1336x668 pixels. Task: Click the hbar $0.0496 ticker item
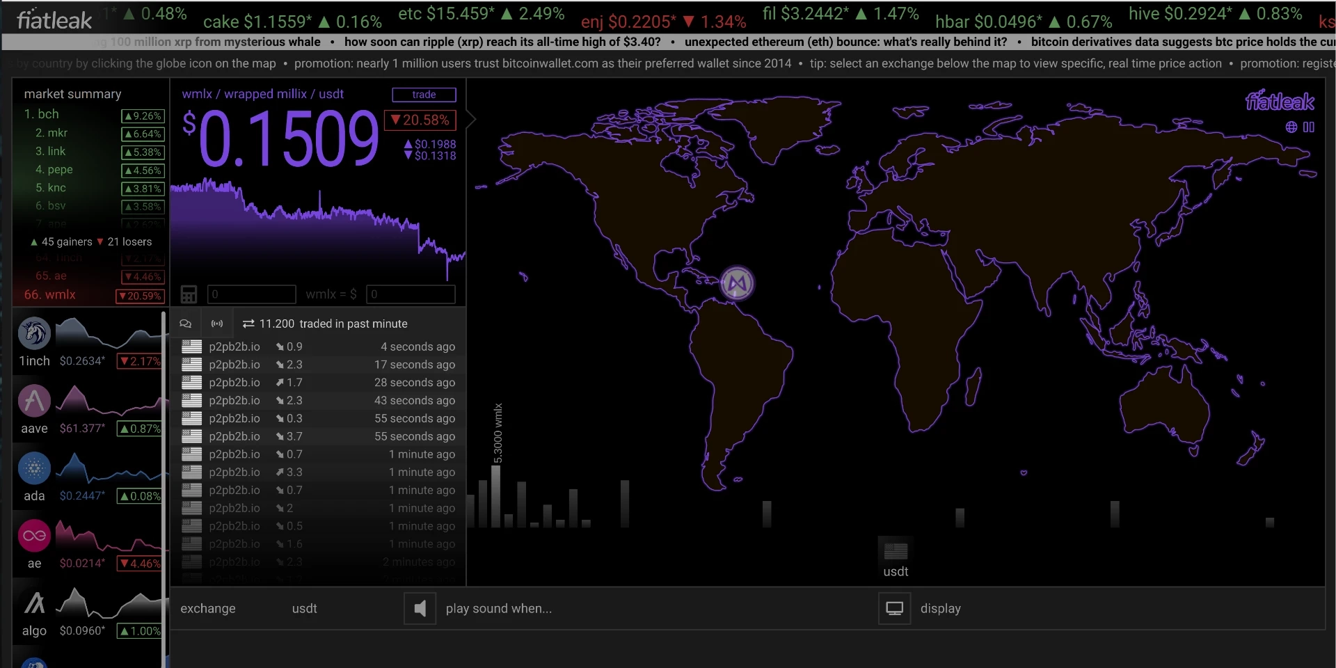click(1024, 22)
